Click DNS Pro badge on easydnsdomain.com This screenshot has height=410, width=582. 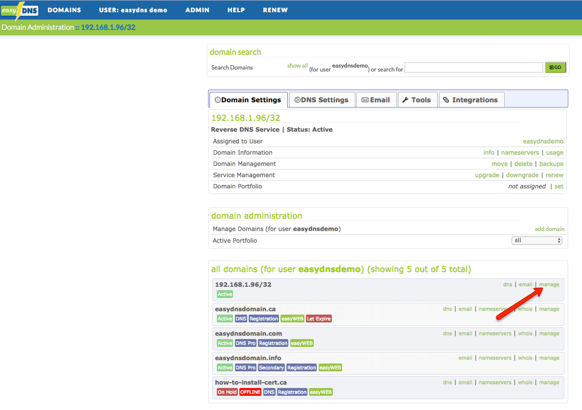245,343
